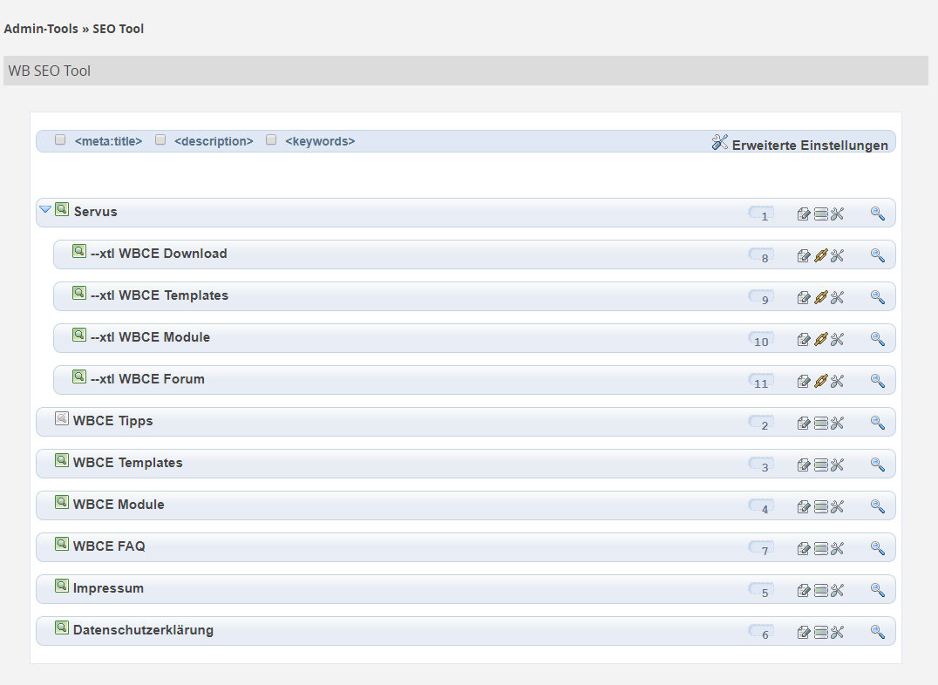Image resolution: width=938 pixels, height=685 pixels.
Task: Click the chain link icon for --xtl WBCE Module
Action: click(x=821, y=339)
